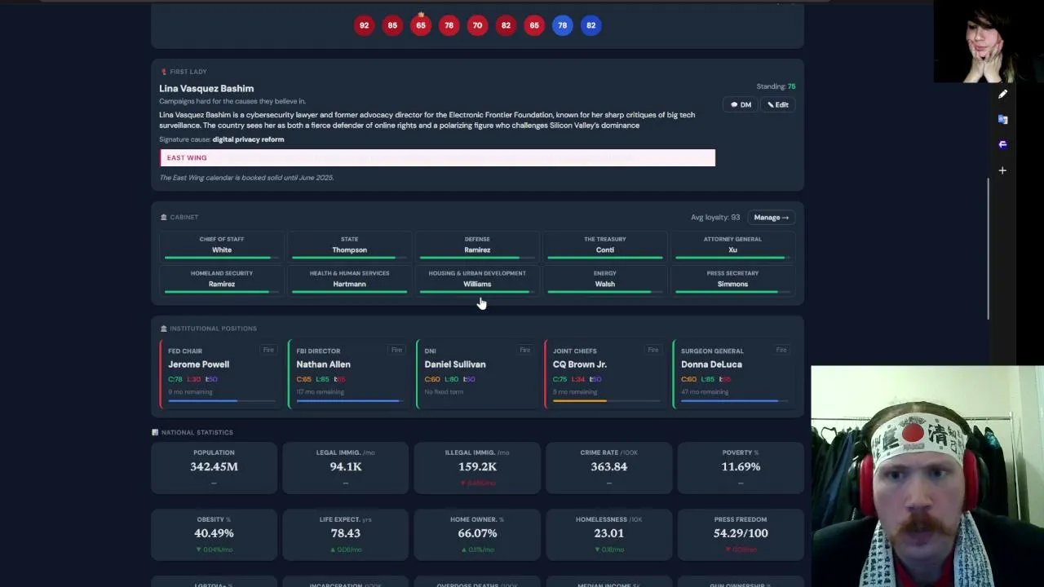The height and width of the screenshot is (587, 1044).
Task: Click Nathan Allen's term progress bar
Action: 350,400
